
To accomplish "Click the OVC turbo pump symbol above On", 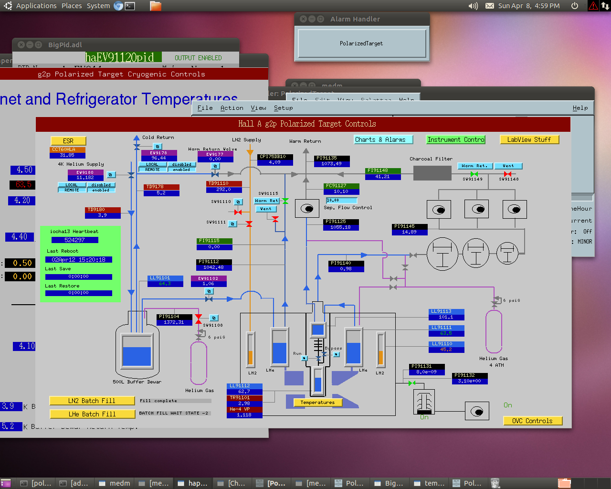I will click(x=424, y=402).
